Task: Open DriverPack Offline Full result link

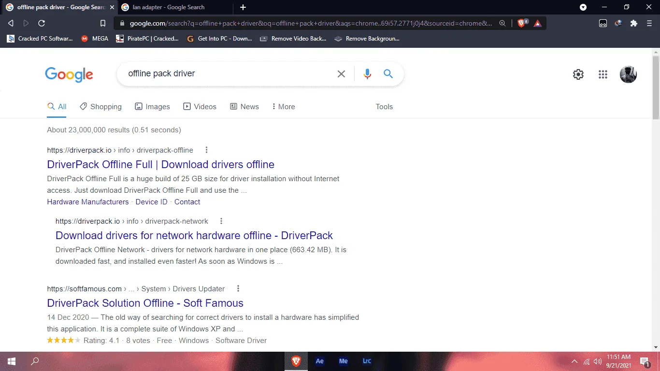Action: [160, 164]
